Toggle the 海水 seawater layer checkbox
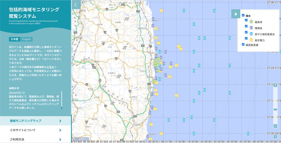281x143 pixels. coord(243,15)
